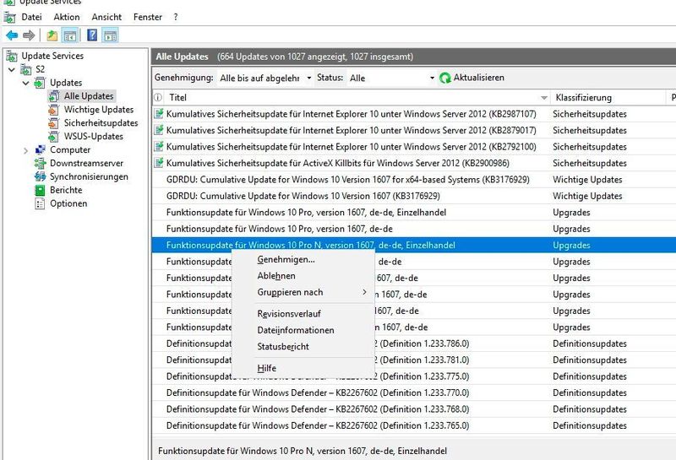This screenshot has height=460, width=676.
Task: Click the Alle Updates pane header title
Action: [182, 57]
